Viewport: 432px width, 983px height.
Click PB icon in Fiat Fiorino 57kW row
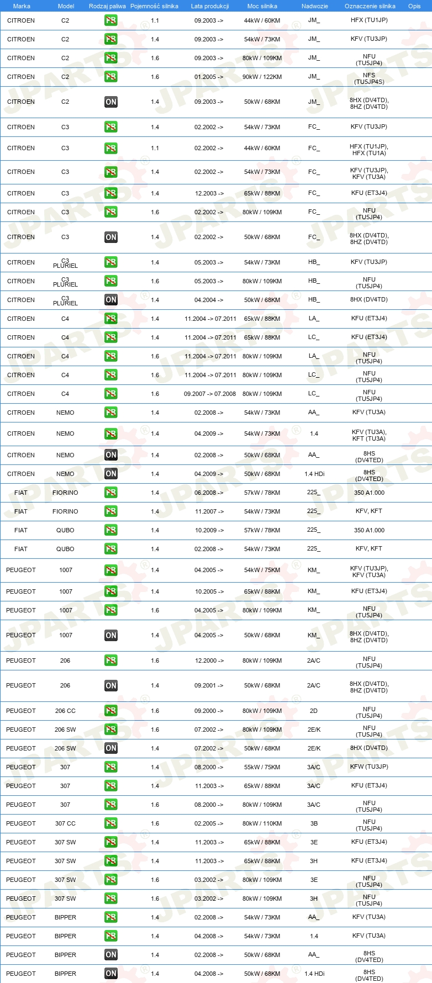point(111,493)
